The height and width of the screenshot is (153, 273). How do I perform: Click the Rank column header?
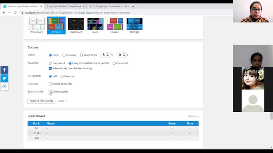point(36,123)
